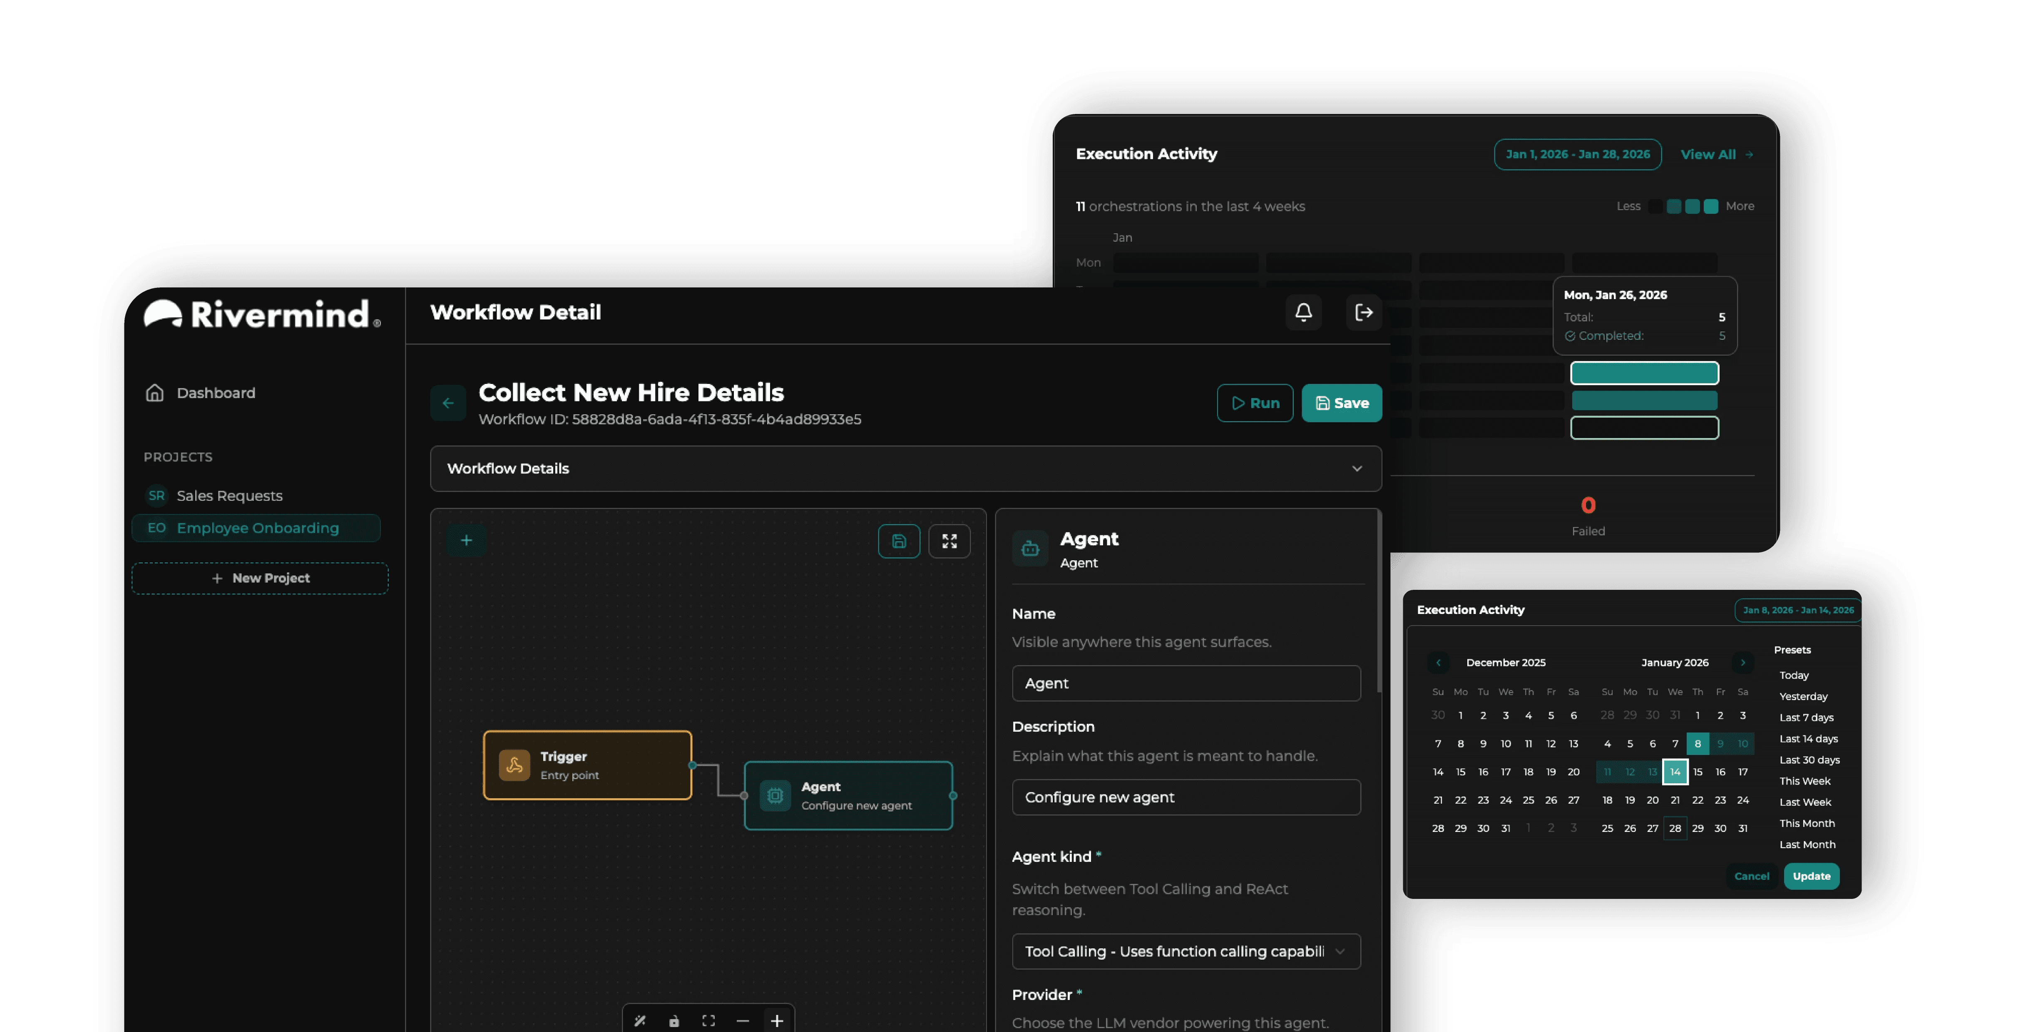Go to the Dashboard menu item

(215, 393)
